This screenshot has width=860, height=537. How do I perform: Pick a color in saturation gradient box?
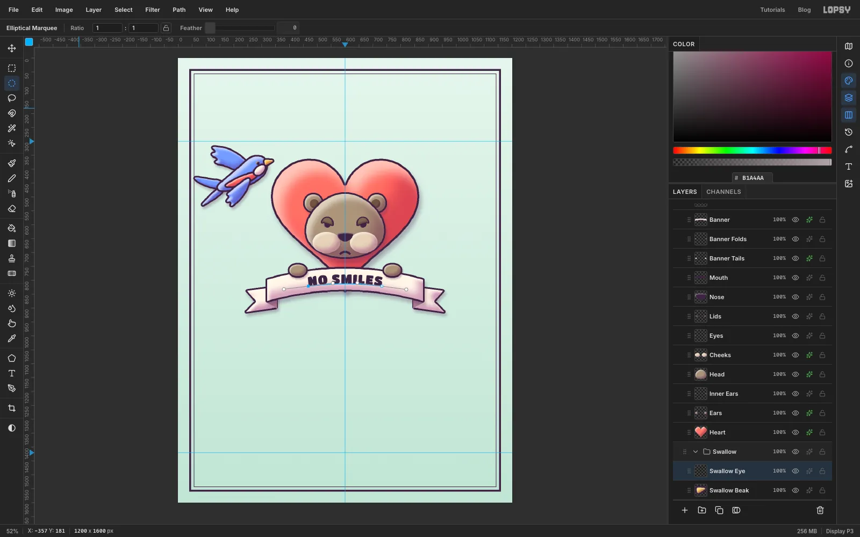(752, 97)
